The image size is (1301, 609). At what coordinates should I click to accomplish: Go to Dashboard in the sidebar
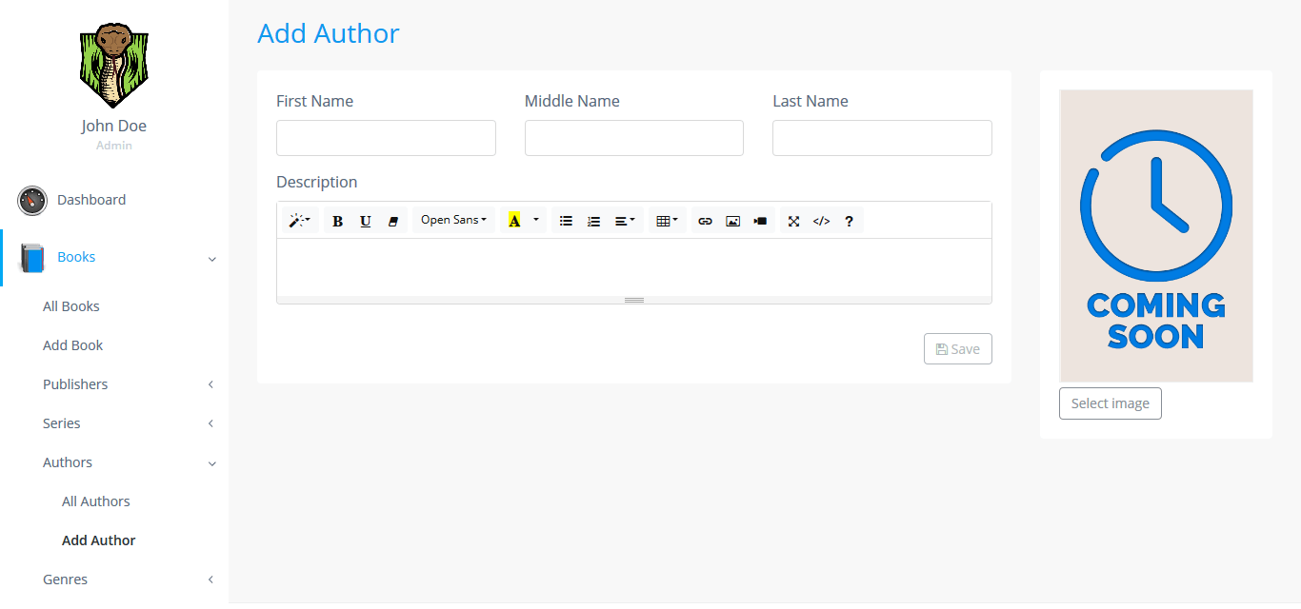(91, 200)
